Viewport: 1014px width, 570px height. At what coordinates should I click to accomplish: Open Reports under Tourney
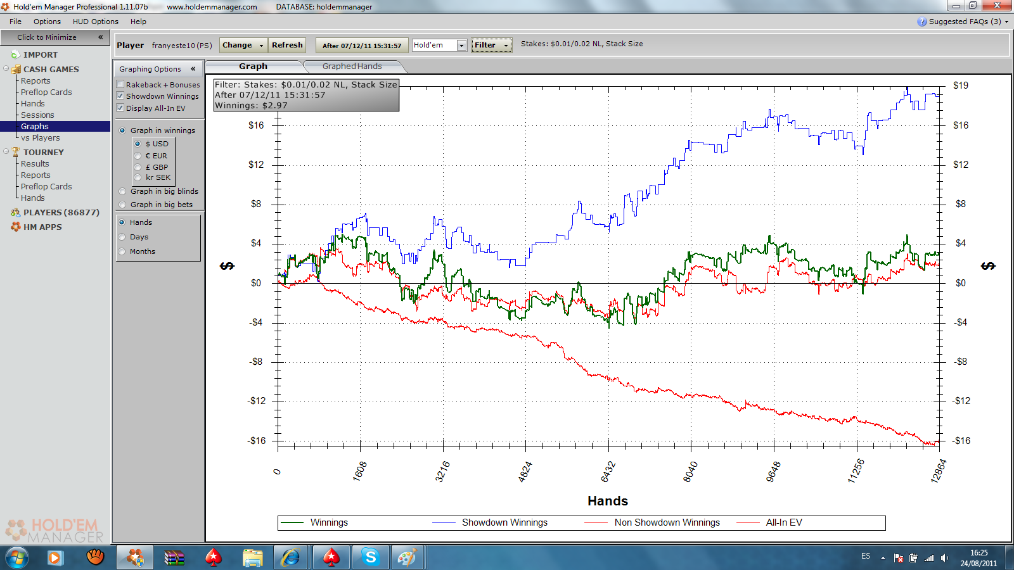[x=35, y=175]
